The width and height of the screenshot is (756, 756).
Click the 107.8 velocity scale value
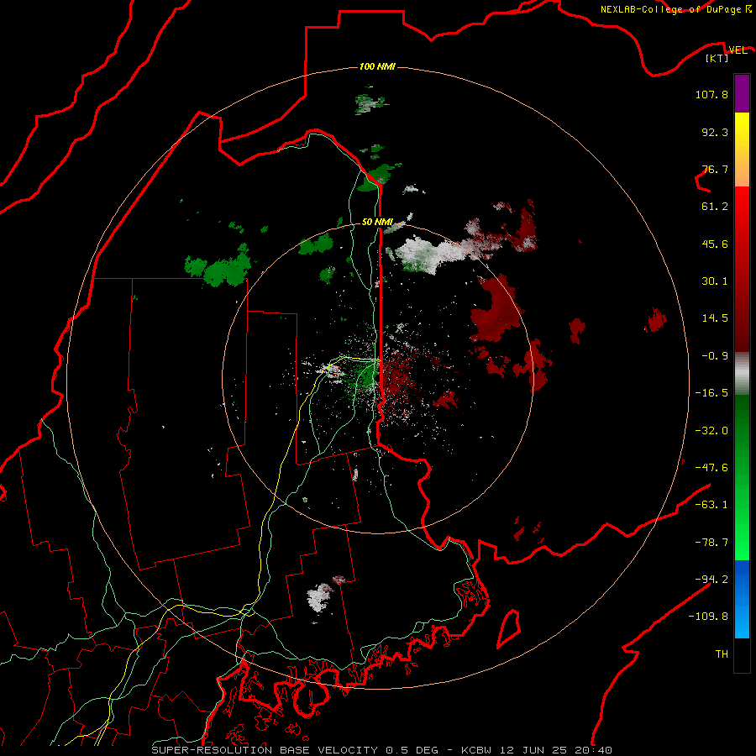tap(711, 94)
